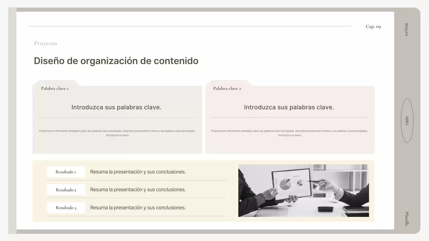Click the description paragraph in Palabra clave 1 card

click(117, 133)
